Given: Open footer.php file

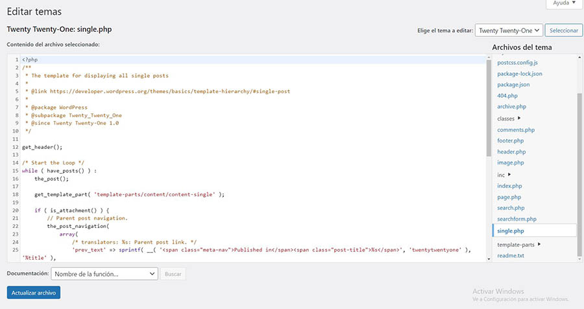Looking at the screenshot, I should pos(511,141).
